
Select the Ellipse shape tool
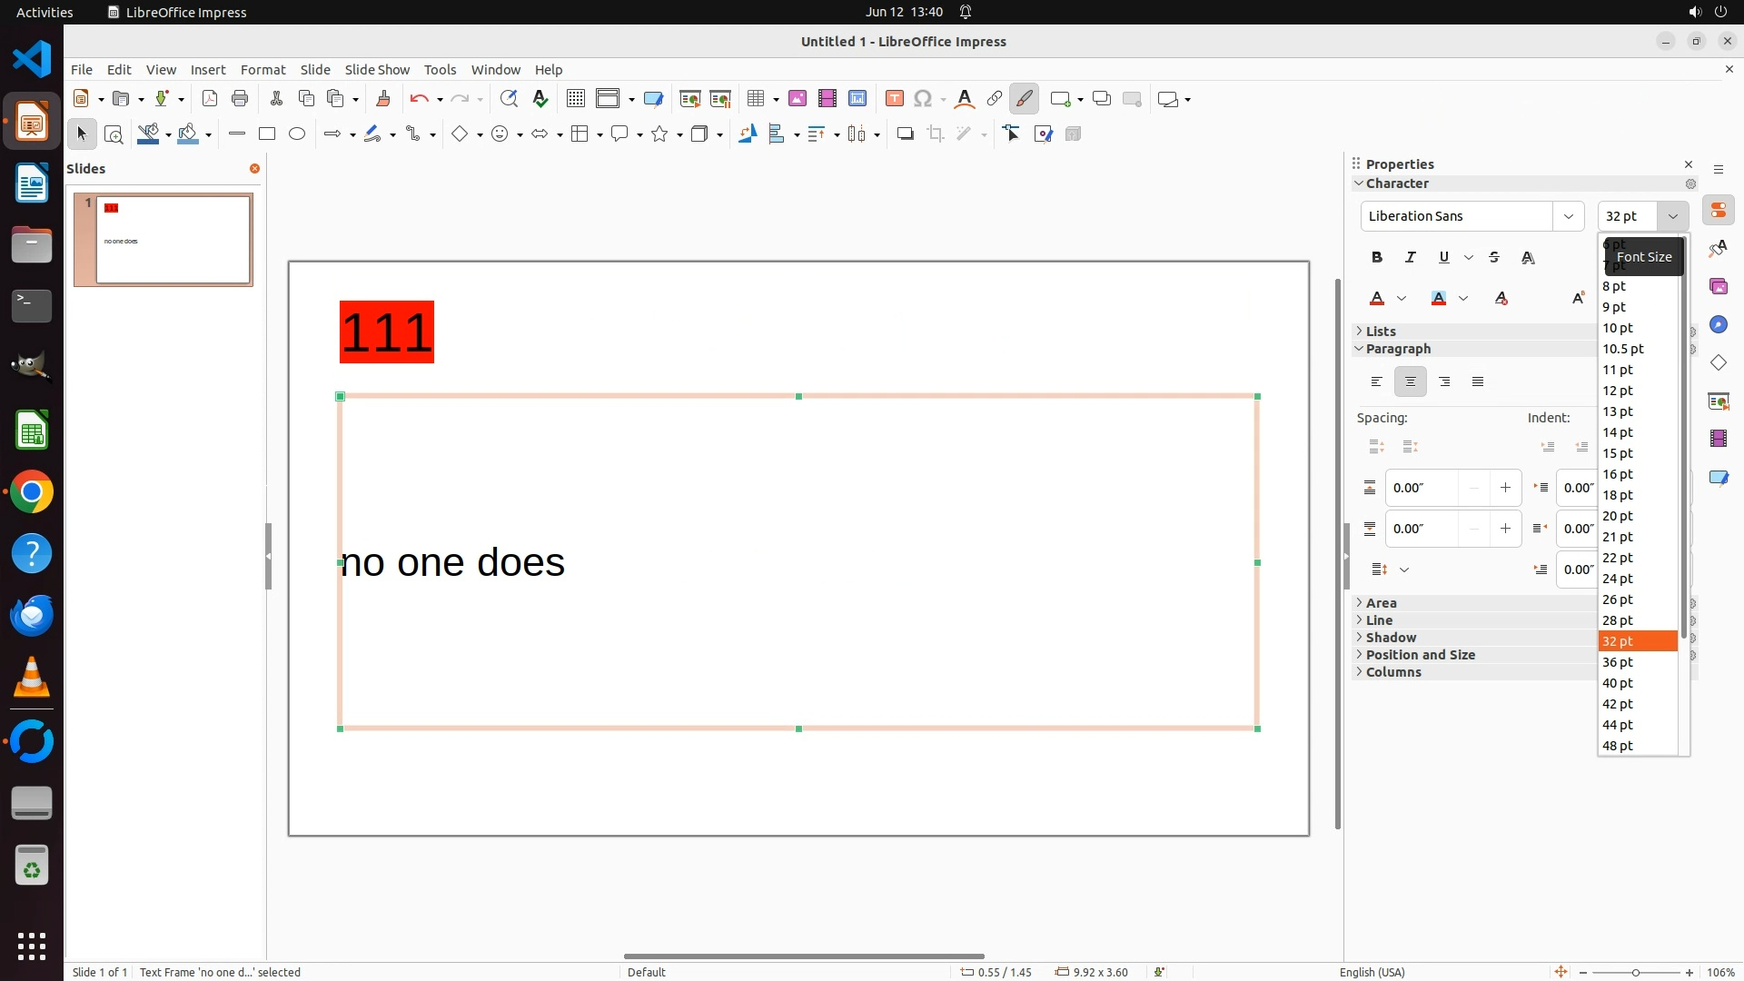point(297,134)
